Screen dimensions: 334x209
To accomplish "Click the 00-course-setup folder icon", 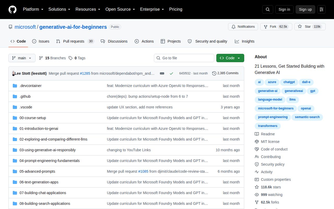I will click(15, 118).
